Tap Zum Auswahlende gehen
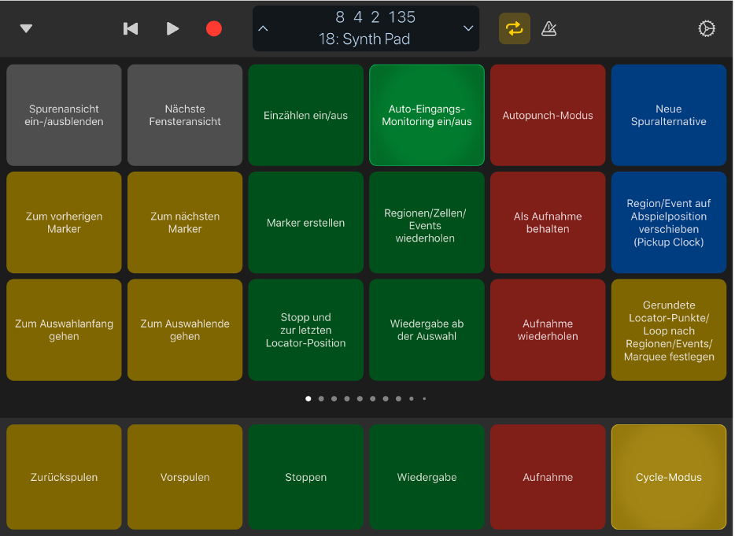The height and width of the screenshot is (536, 735). coord(185,330)
